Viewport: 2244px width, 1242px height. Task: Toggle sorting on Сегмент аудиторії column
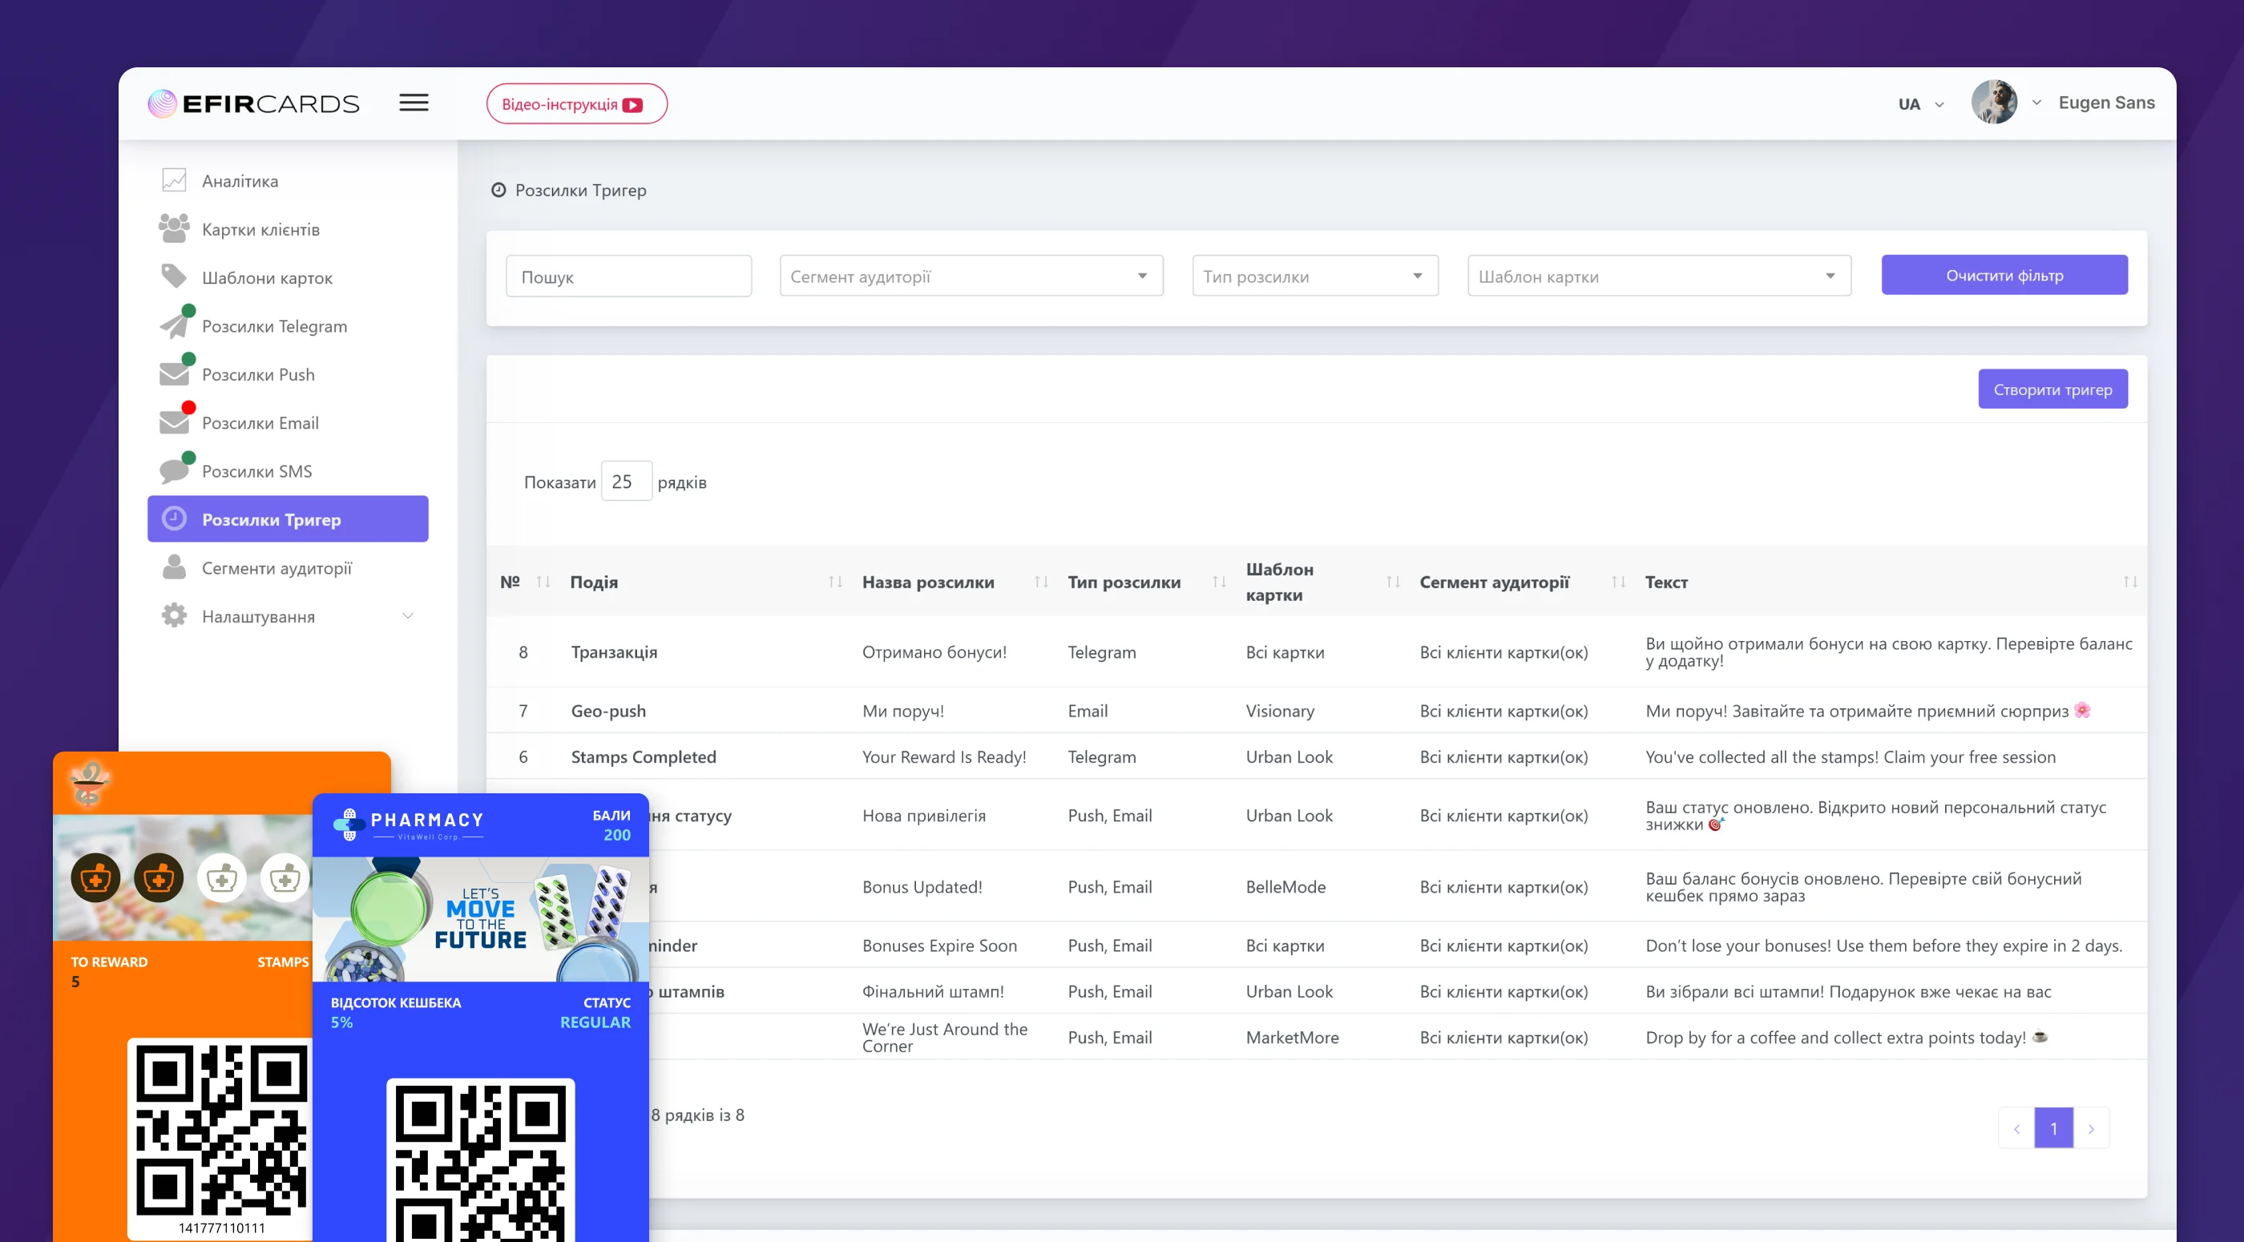click(x=1617, y=582)
